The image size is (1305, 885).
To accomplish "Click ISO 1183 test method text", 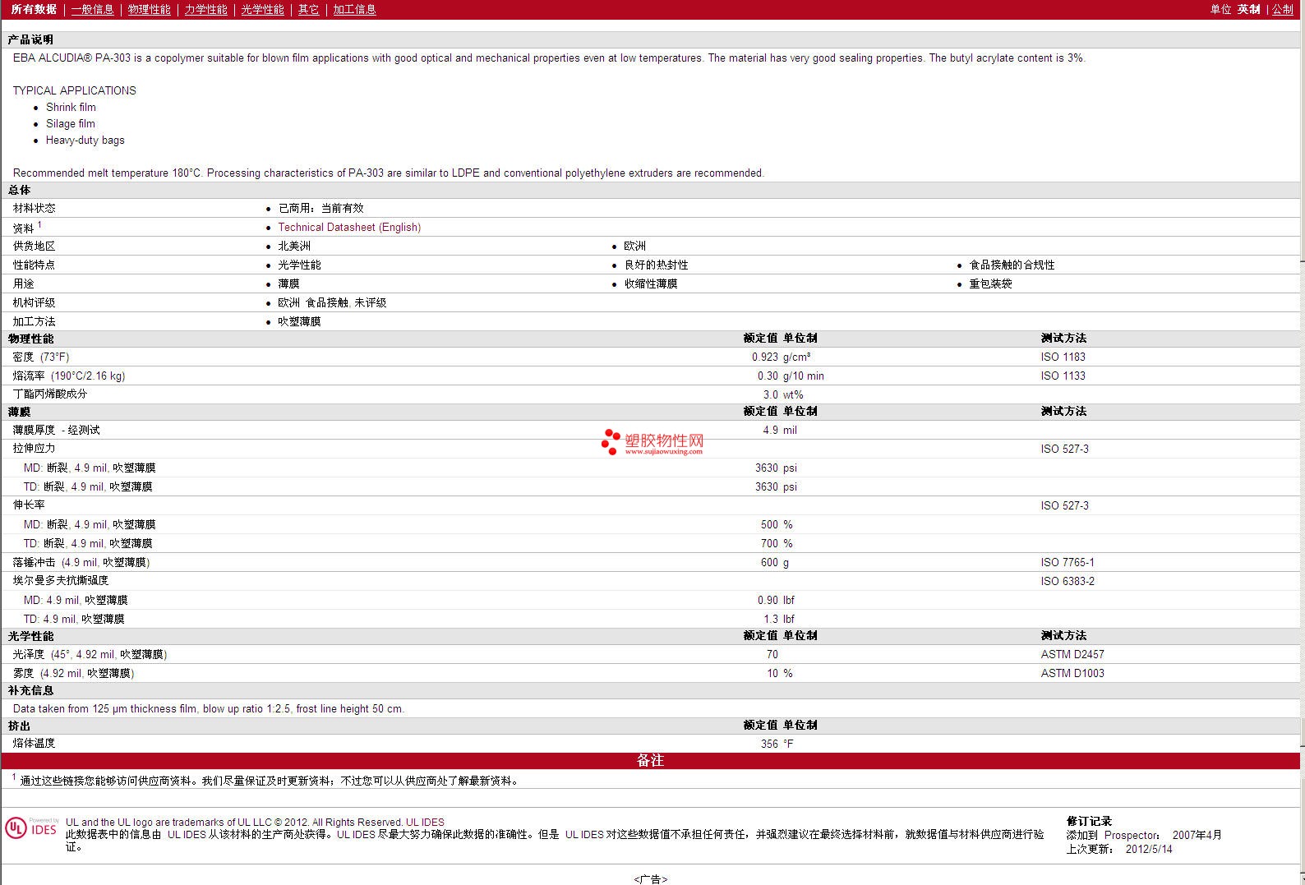I will pos(1063,357).
